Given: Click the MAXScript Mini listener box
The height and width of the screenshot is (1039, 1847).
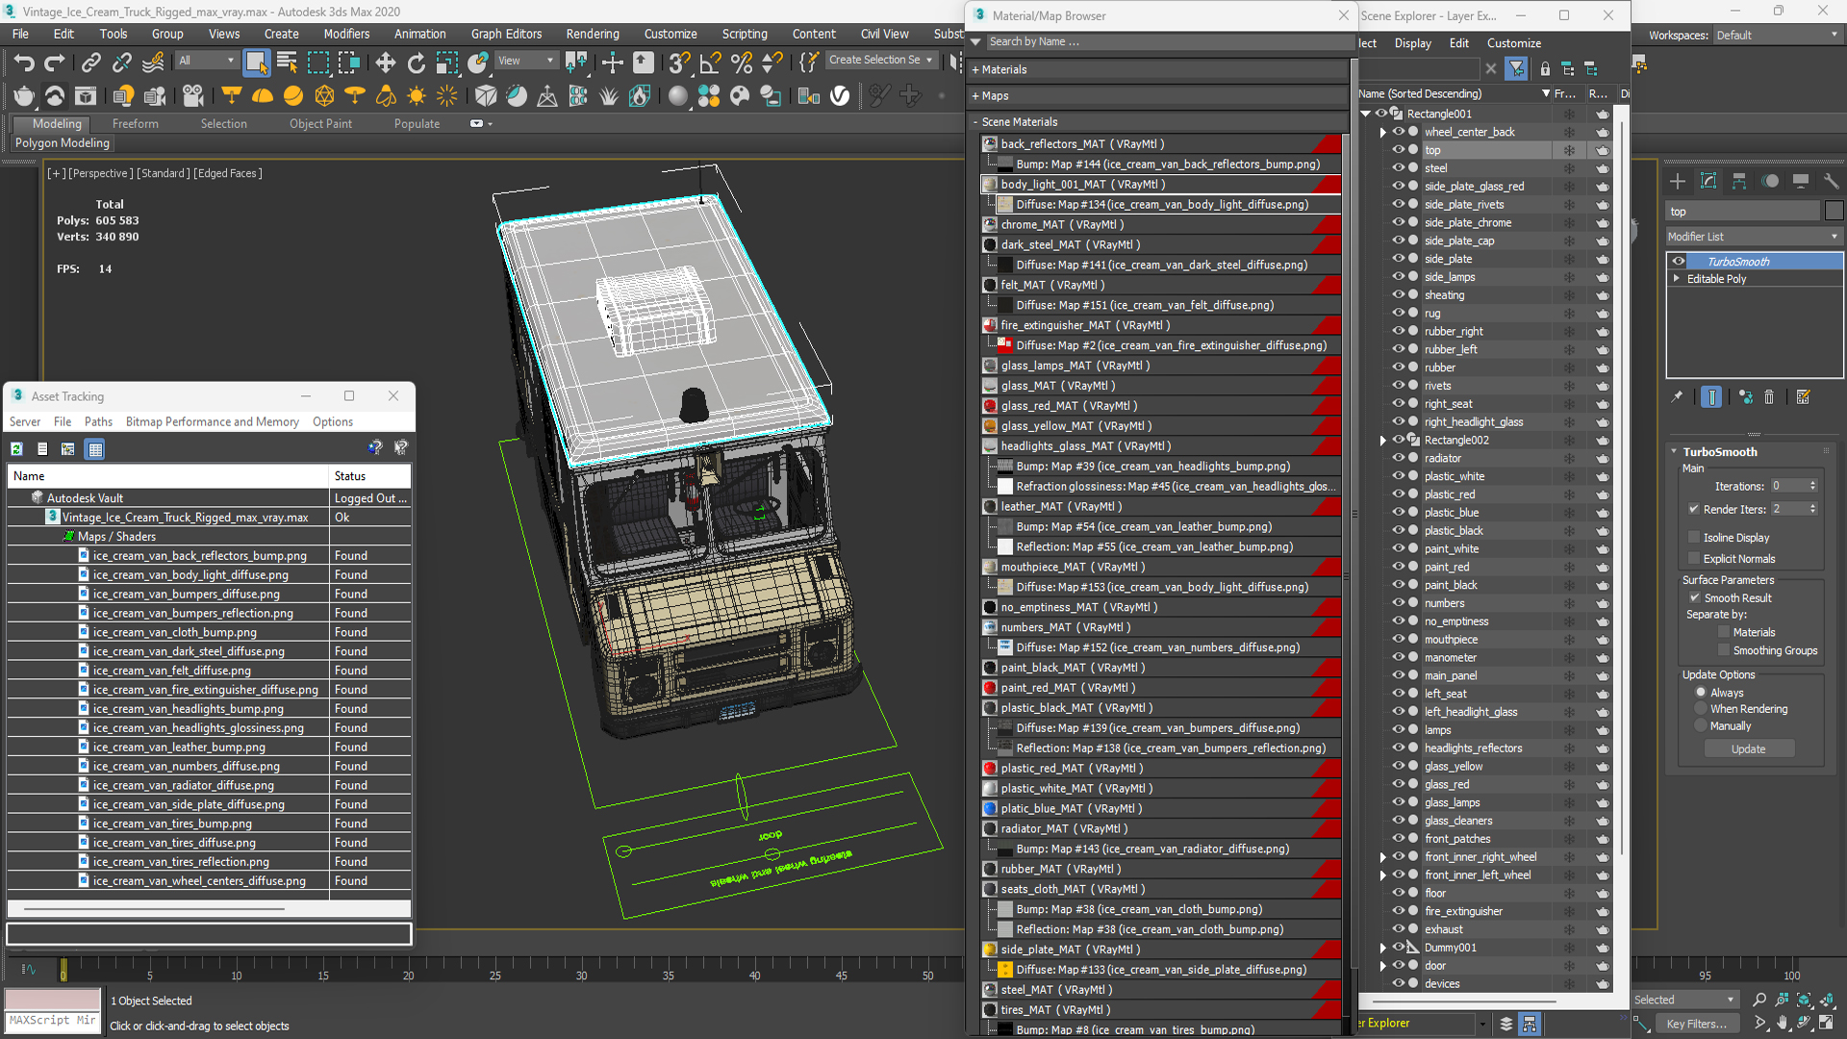Looking at the screenshot, I should tap(53, 1021).
